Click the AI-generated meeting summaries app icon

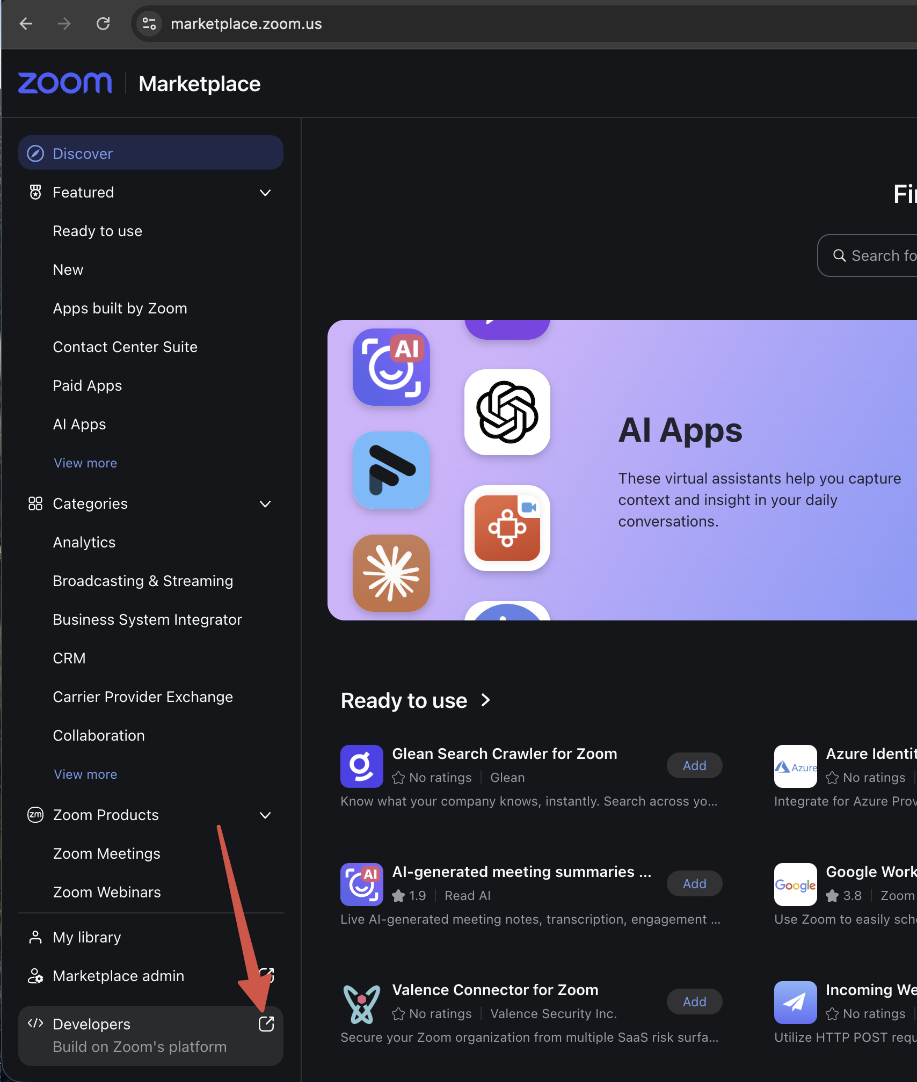362,884
